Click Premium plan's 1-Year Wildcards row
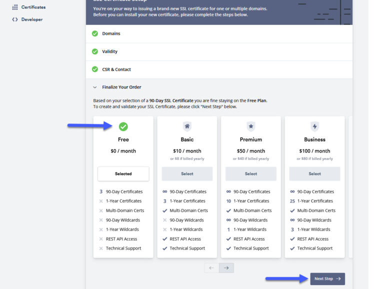This screenshot has width=375, height=289. click(246, 229)
